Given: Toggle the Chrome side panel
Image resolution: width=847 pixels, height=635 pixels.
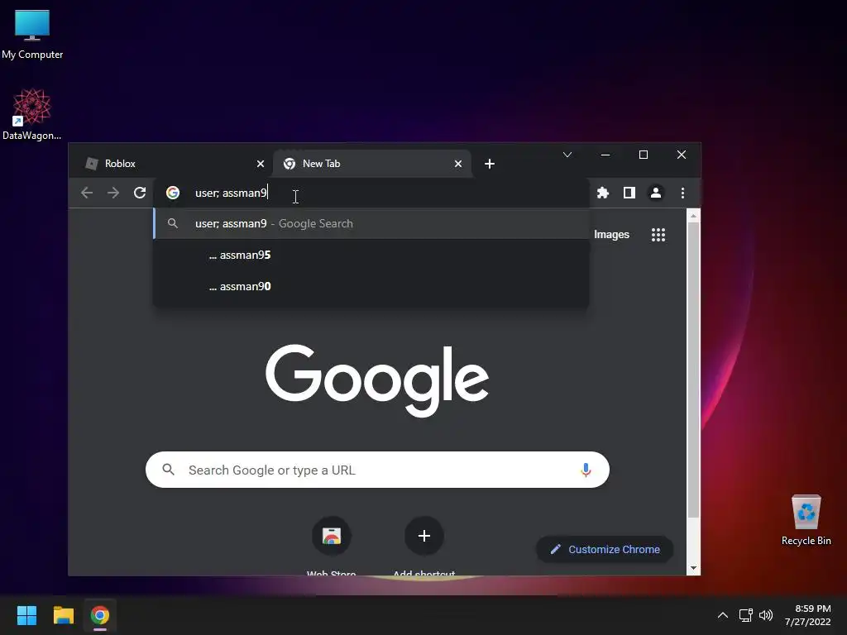Looking at the screenshot, I should click(629, 193).
